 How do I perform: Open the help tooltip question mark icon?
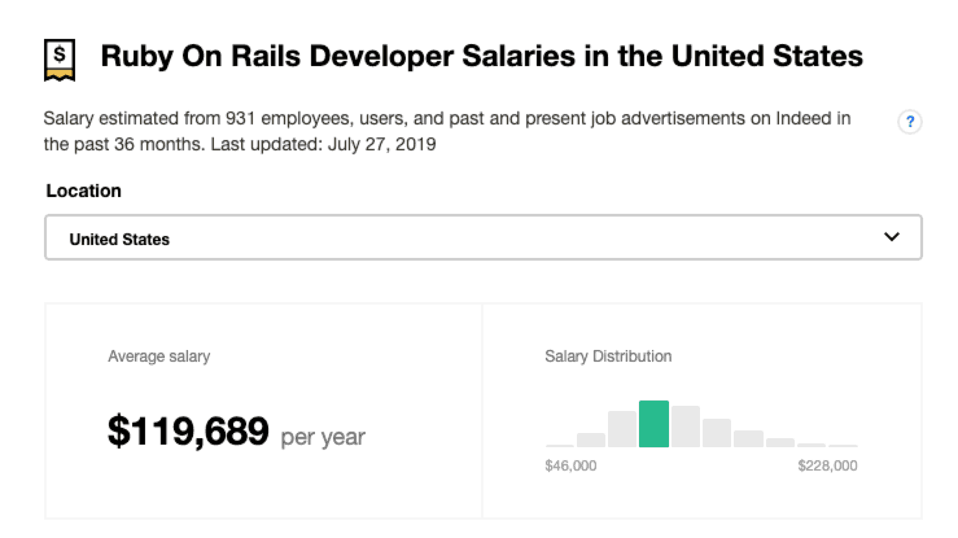click(910, 122)
